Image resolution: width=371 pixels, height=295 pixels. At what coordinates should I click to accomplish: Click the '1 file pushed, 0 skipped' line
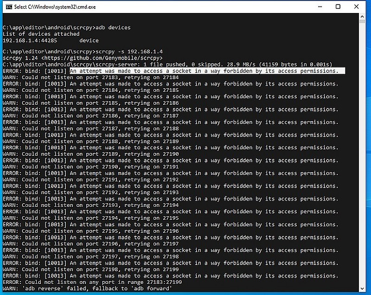(x=167, y=64)
